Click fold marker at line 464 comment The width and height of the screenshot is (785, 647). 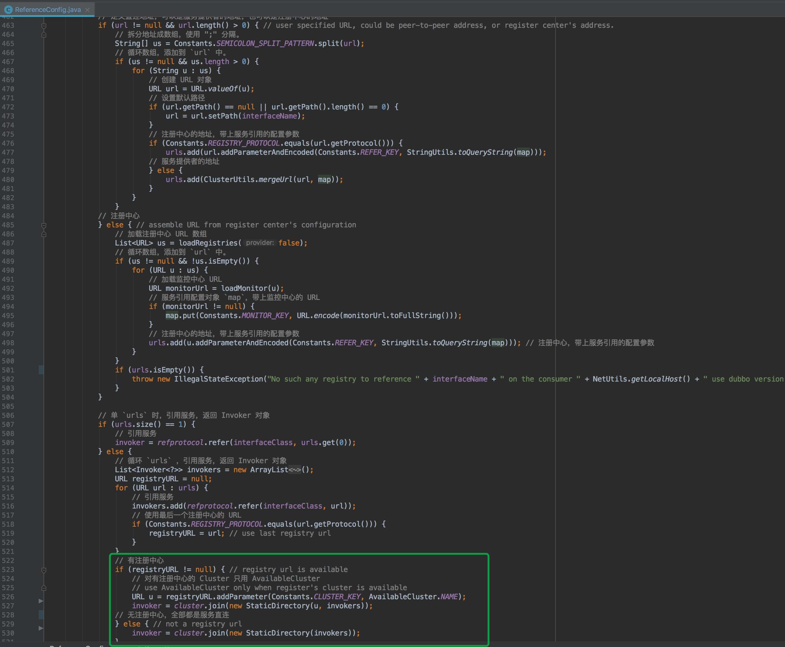click(x=44, y=35)
